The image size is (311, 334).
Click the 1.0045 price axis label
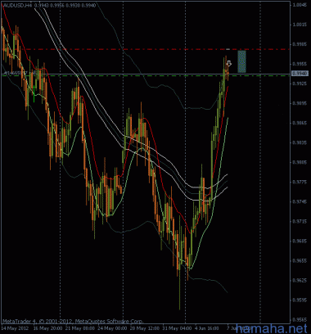click(x=300, y=5)
